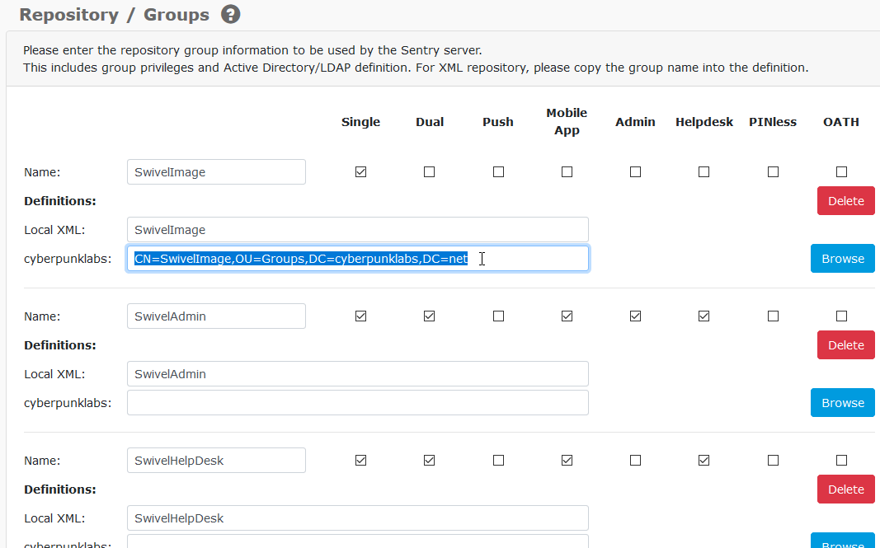
Task: Enable OATH for SwivelImage group
Action: coord(841,172)
